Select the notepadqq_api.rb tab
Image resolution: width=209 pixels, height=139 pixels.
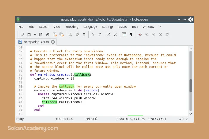click(36, 42)
